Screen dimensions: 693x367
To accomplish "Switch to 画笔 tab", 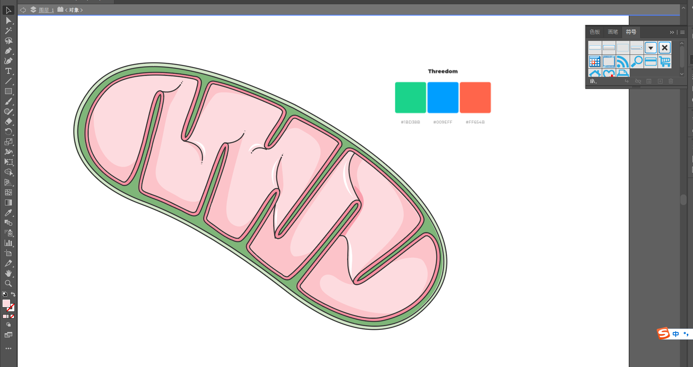I will click(x=613, y=32).
